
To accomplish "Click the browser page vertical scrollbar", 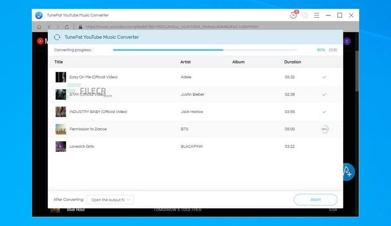I will point(357,71).
